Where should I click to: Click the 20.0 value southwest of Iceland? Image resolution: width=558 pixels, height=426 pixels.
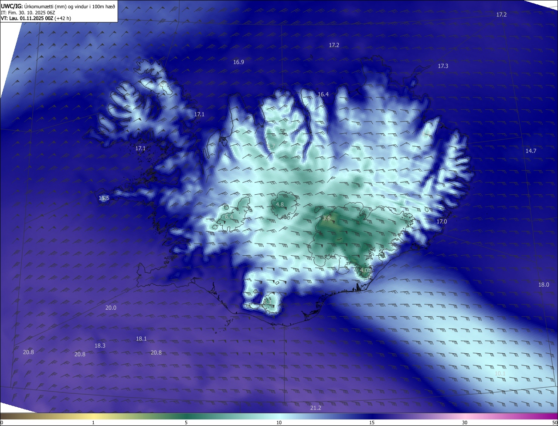click(x=111, y=308)
